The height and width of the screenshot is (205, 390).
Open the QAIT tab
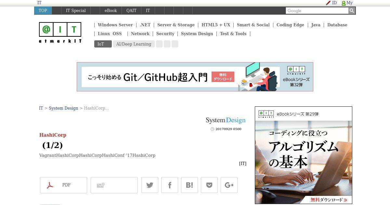point(131,11)
